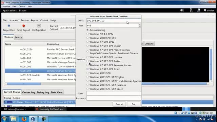This screenshot has width=217, height=122.
Task: Switch to the Modules tab
Action: coord(8,37)
